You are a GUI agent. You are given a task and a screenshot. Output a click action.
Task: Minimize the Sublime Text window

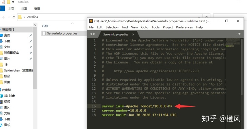[216, 21]
